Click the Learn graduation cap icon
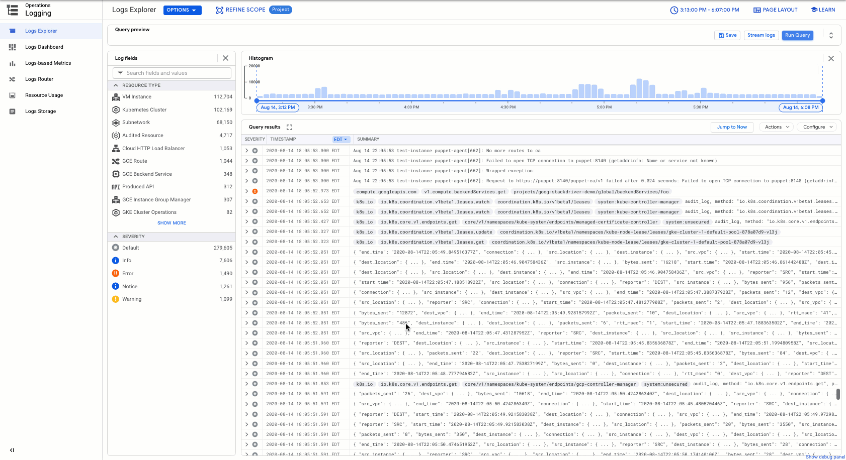This screenshot has width=846, height=460. pyautogui.click(x=814, y=10)
